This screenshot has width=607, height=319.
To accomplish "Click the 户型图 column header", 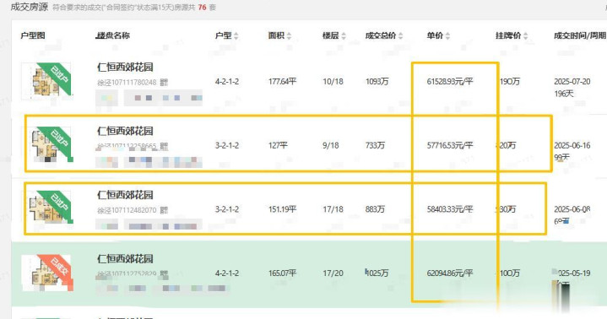I will (x=33, y=35).
